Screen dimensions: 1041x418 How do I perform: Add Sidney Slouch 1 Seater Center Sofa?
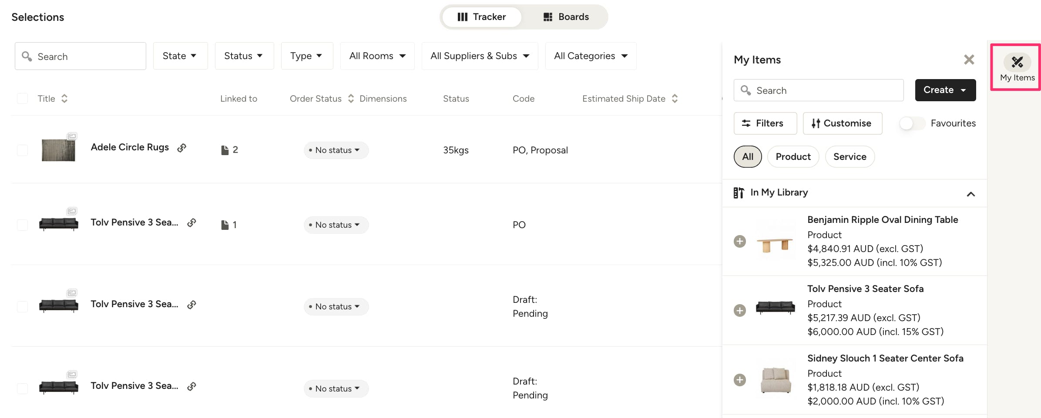[740, 380]
